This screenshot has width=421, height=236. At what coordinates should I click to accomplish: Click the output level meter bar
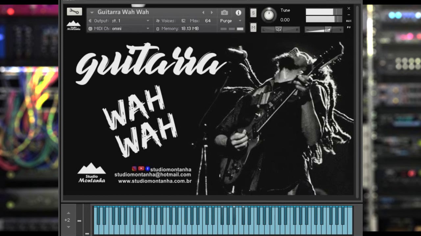coord(324,15)
